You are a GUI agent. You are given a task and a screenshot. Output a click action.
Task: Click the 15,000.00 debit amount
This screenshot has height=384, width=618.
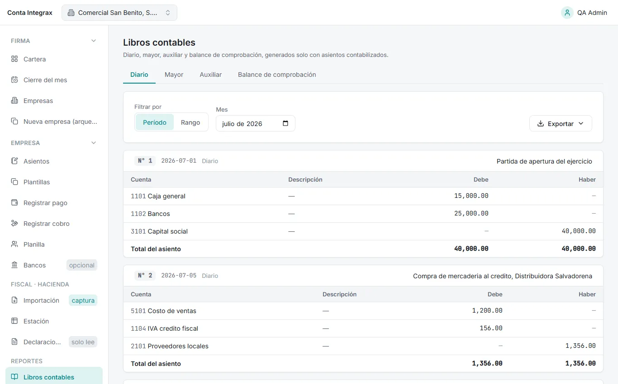pos(471,196)
